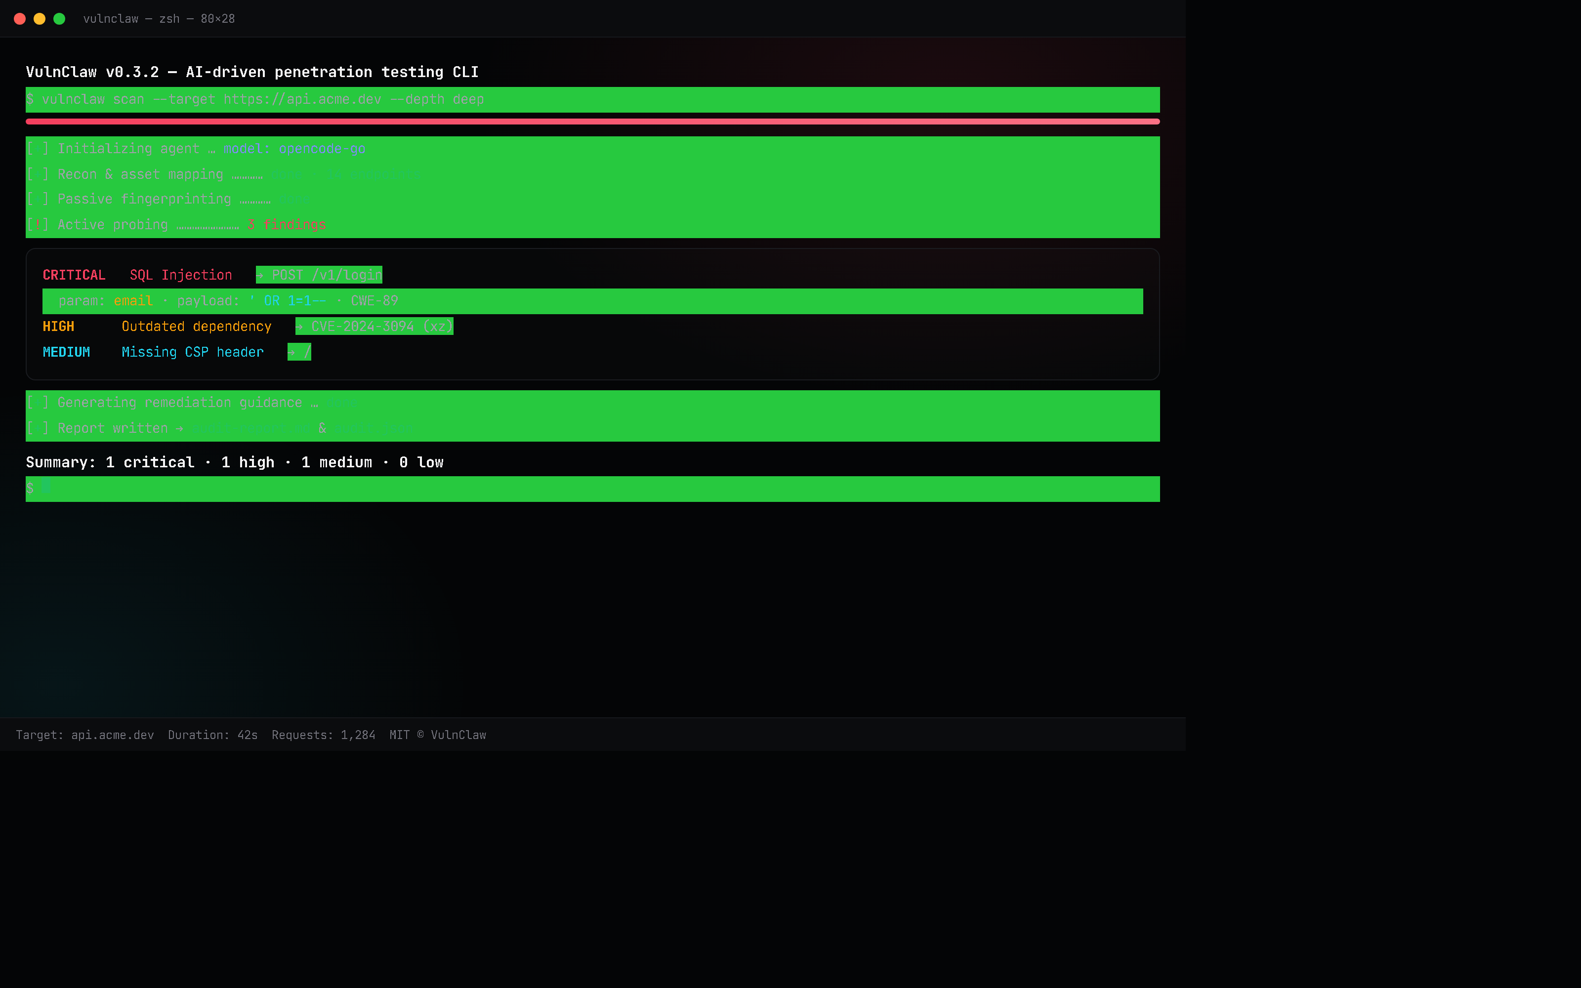
Task: Click the "' OR 1=1--" payload text
Action: click(x=288, y=300)
